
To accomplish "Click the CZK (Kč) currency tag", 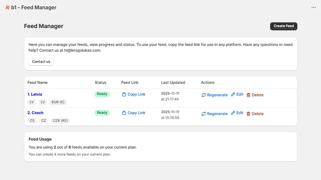I will click(60, 121).
